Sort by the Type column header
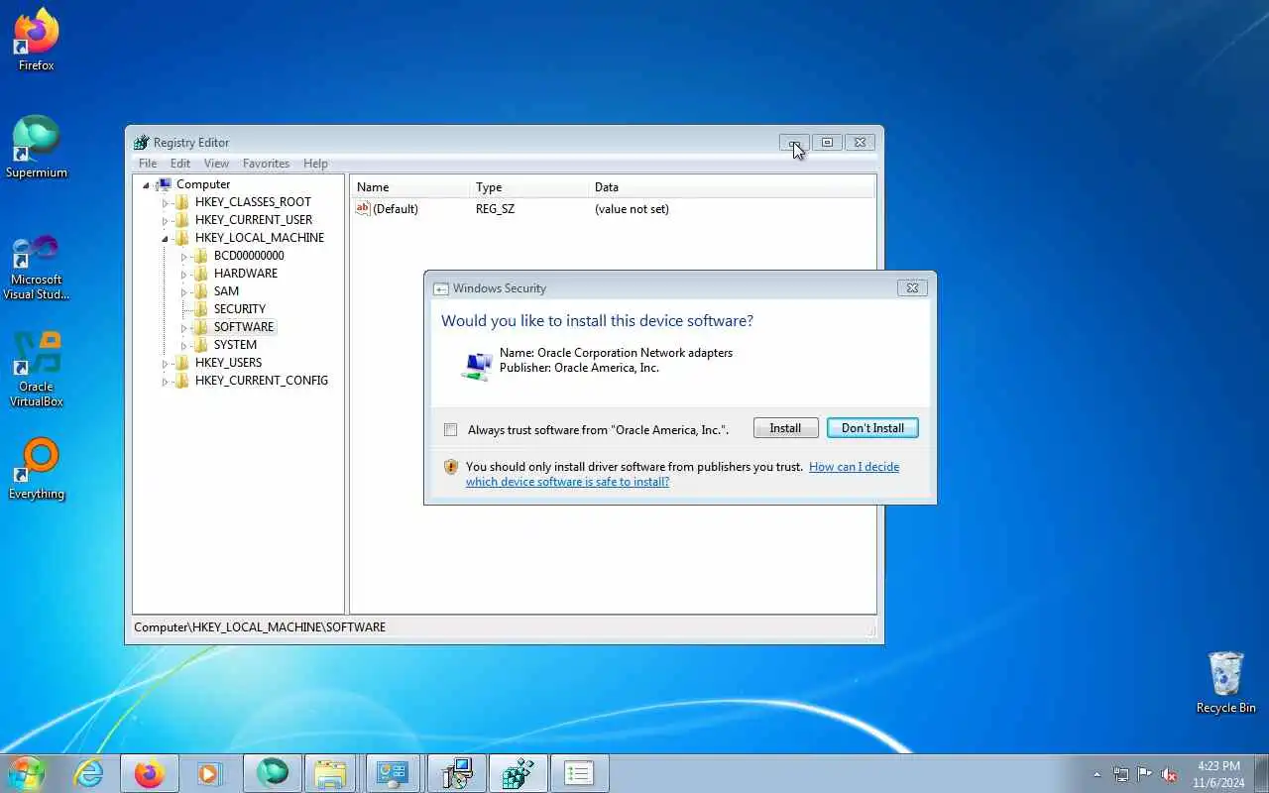The width and height of the screenshot is (1269, 793). pos(528,187)
